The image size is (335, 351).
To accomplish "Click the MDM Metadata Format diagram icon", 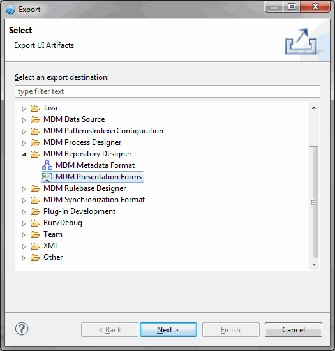I will 47,165.
